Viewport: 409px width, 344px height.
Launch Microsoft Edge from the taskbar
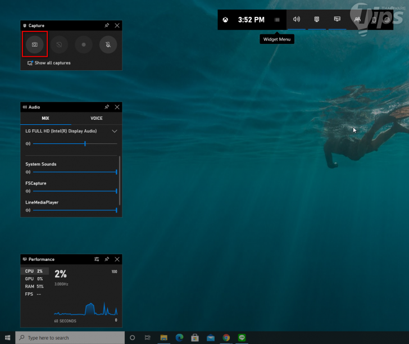179,338
